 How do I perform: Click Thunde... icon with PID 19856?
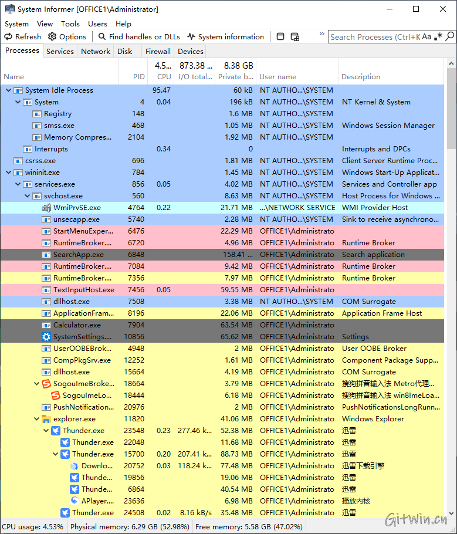tap(75, 478)
